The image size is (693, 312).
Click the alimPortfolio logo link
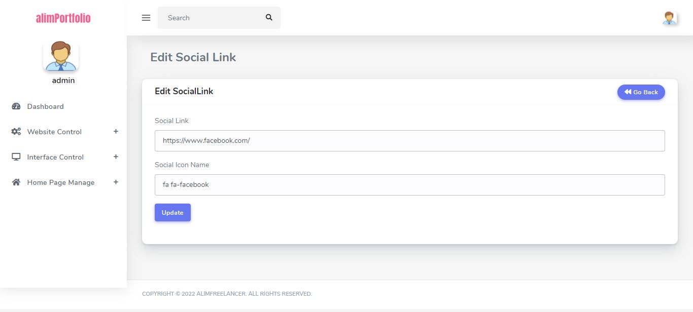63,18
